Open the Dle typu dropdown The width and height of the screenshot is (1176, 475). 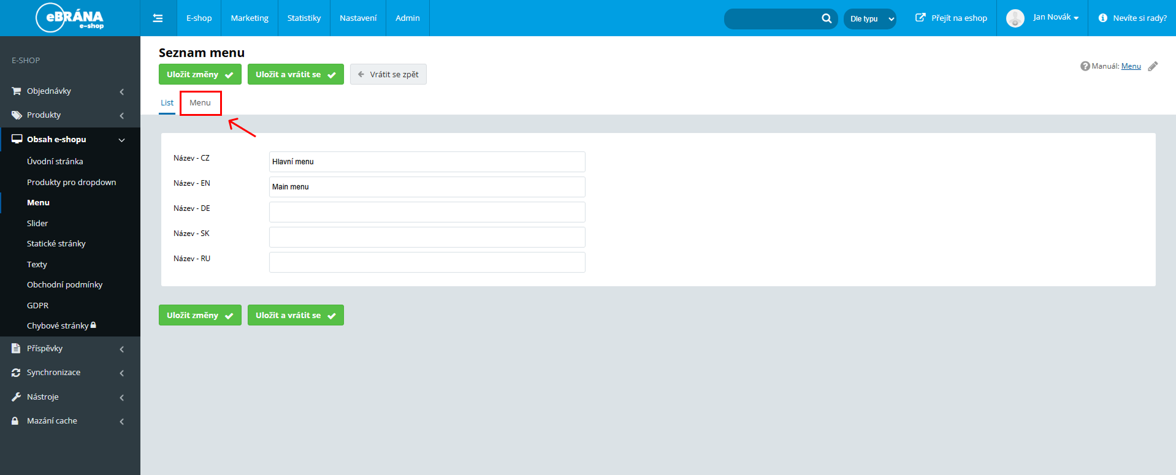[869, 19]
